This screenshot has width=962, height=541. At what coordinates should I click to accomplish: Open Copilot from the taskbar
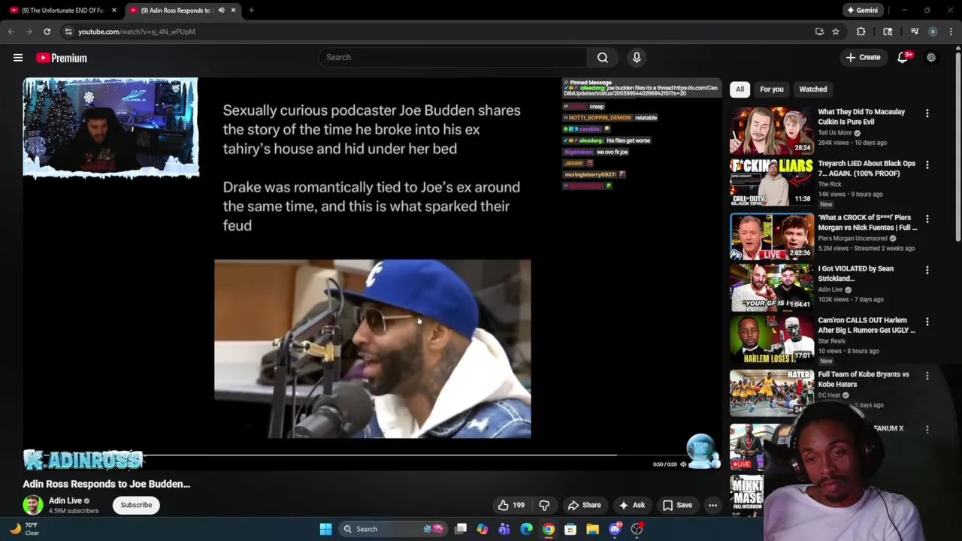click(x=483, y=529)
